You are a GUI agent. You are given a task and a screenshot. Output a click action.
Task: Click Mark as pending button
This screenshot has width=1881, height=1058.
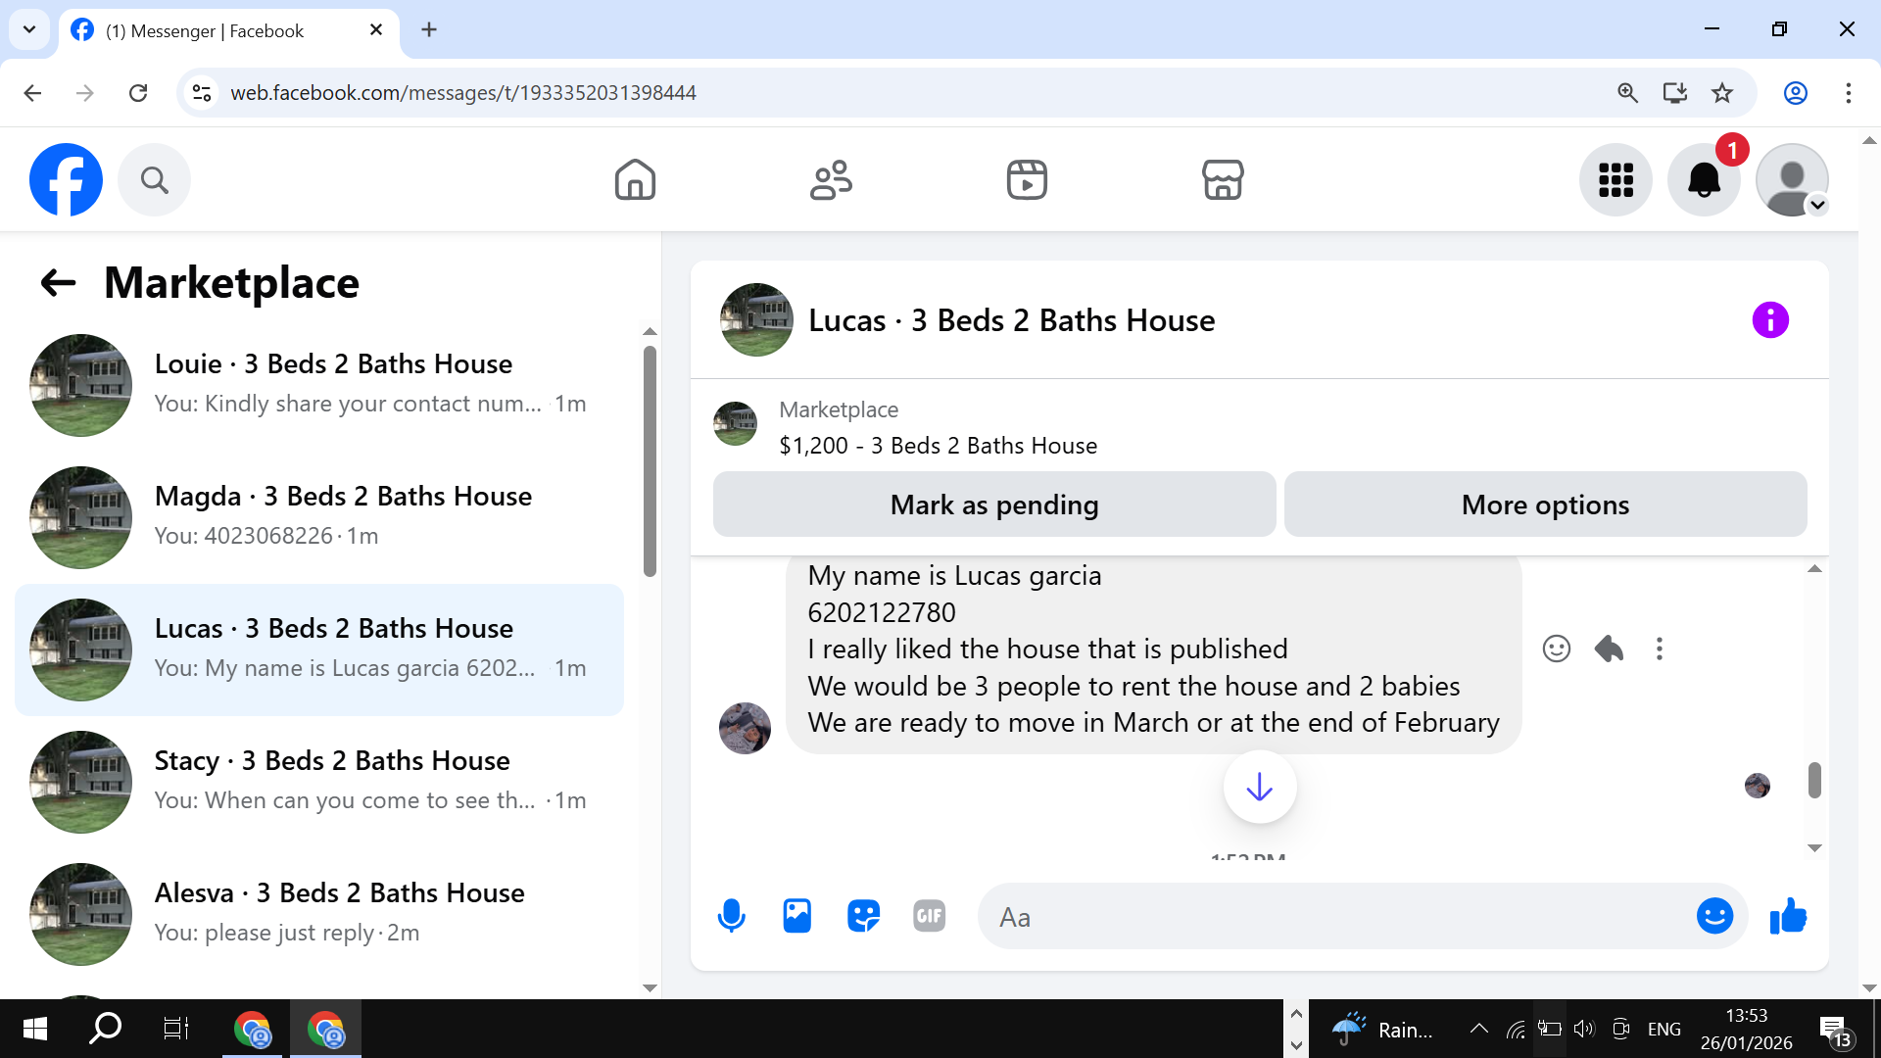coord(993,505)
